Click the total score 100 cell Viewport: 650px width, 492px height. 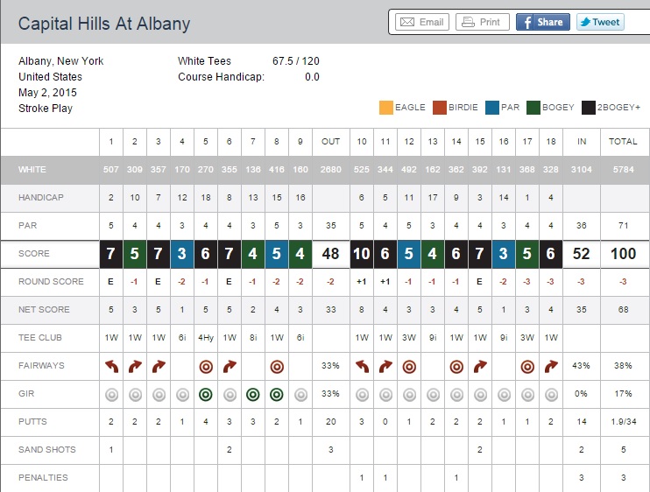623,254
